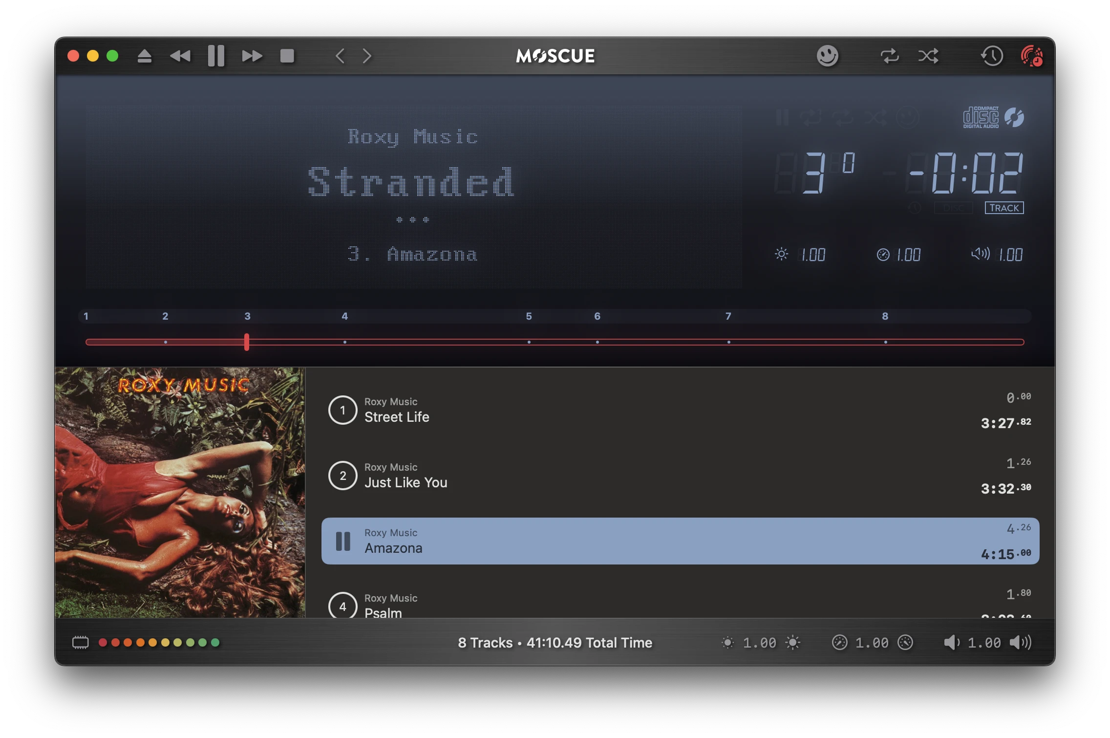Jump to track marker 5 on timeline

point(529,316)
